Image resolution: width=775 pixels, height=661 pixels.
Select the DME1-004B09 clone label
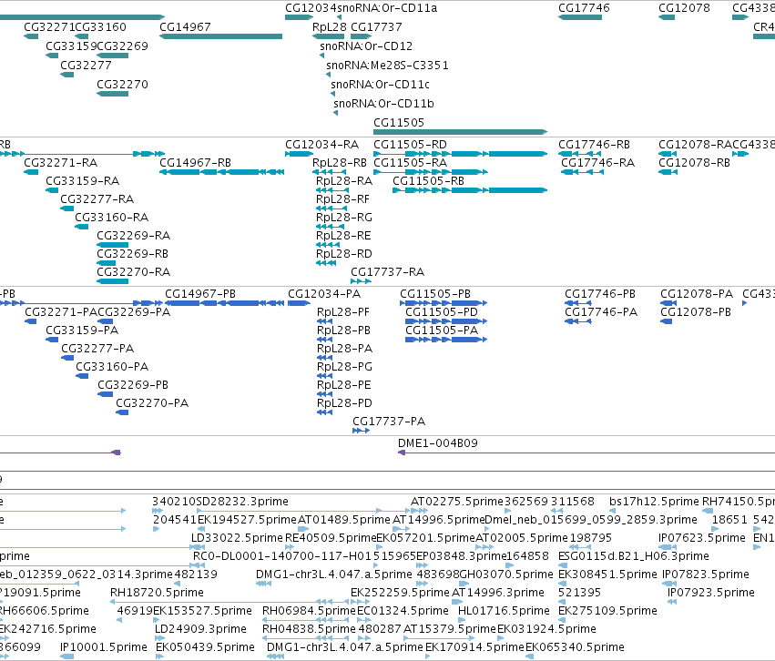point(437,443)
